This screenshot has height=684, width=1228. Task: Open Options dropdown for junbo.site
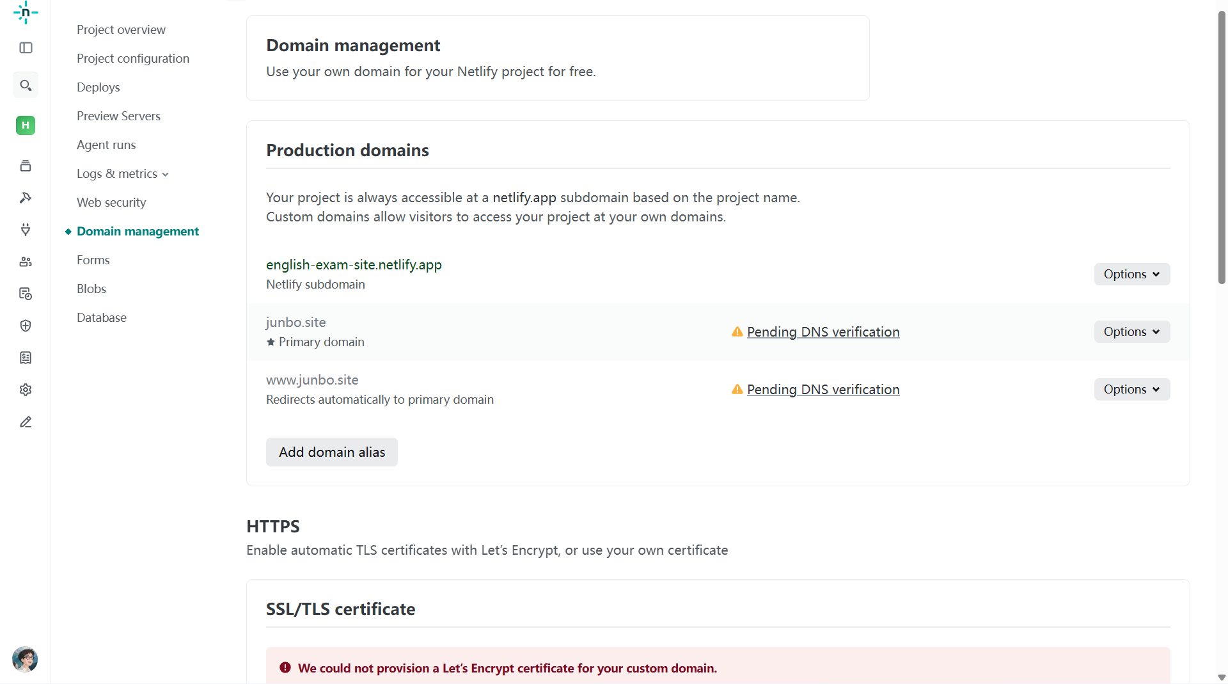(1132, 331)
